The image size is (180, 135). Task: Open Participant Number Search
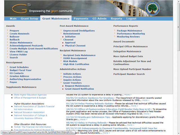click(129, 74)
